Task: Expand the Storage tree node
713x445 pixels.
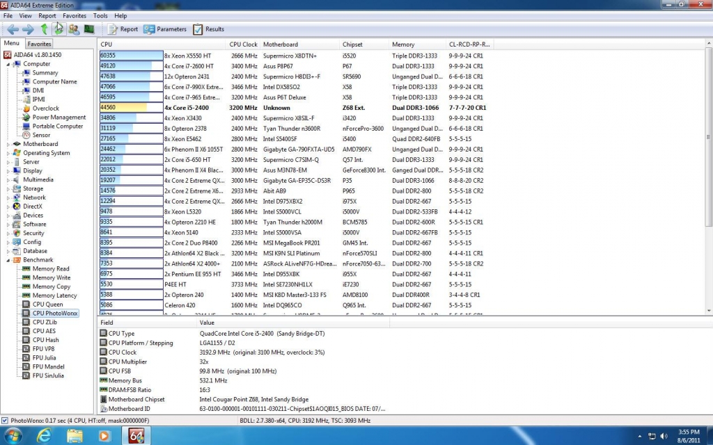Action: (9, 188)
